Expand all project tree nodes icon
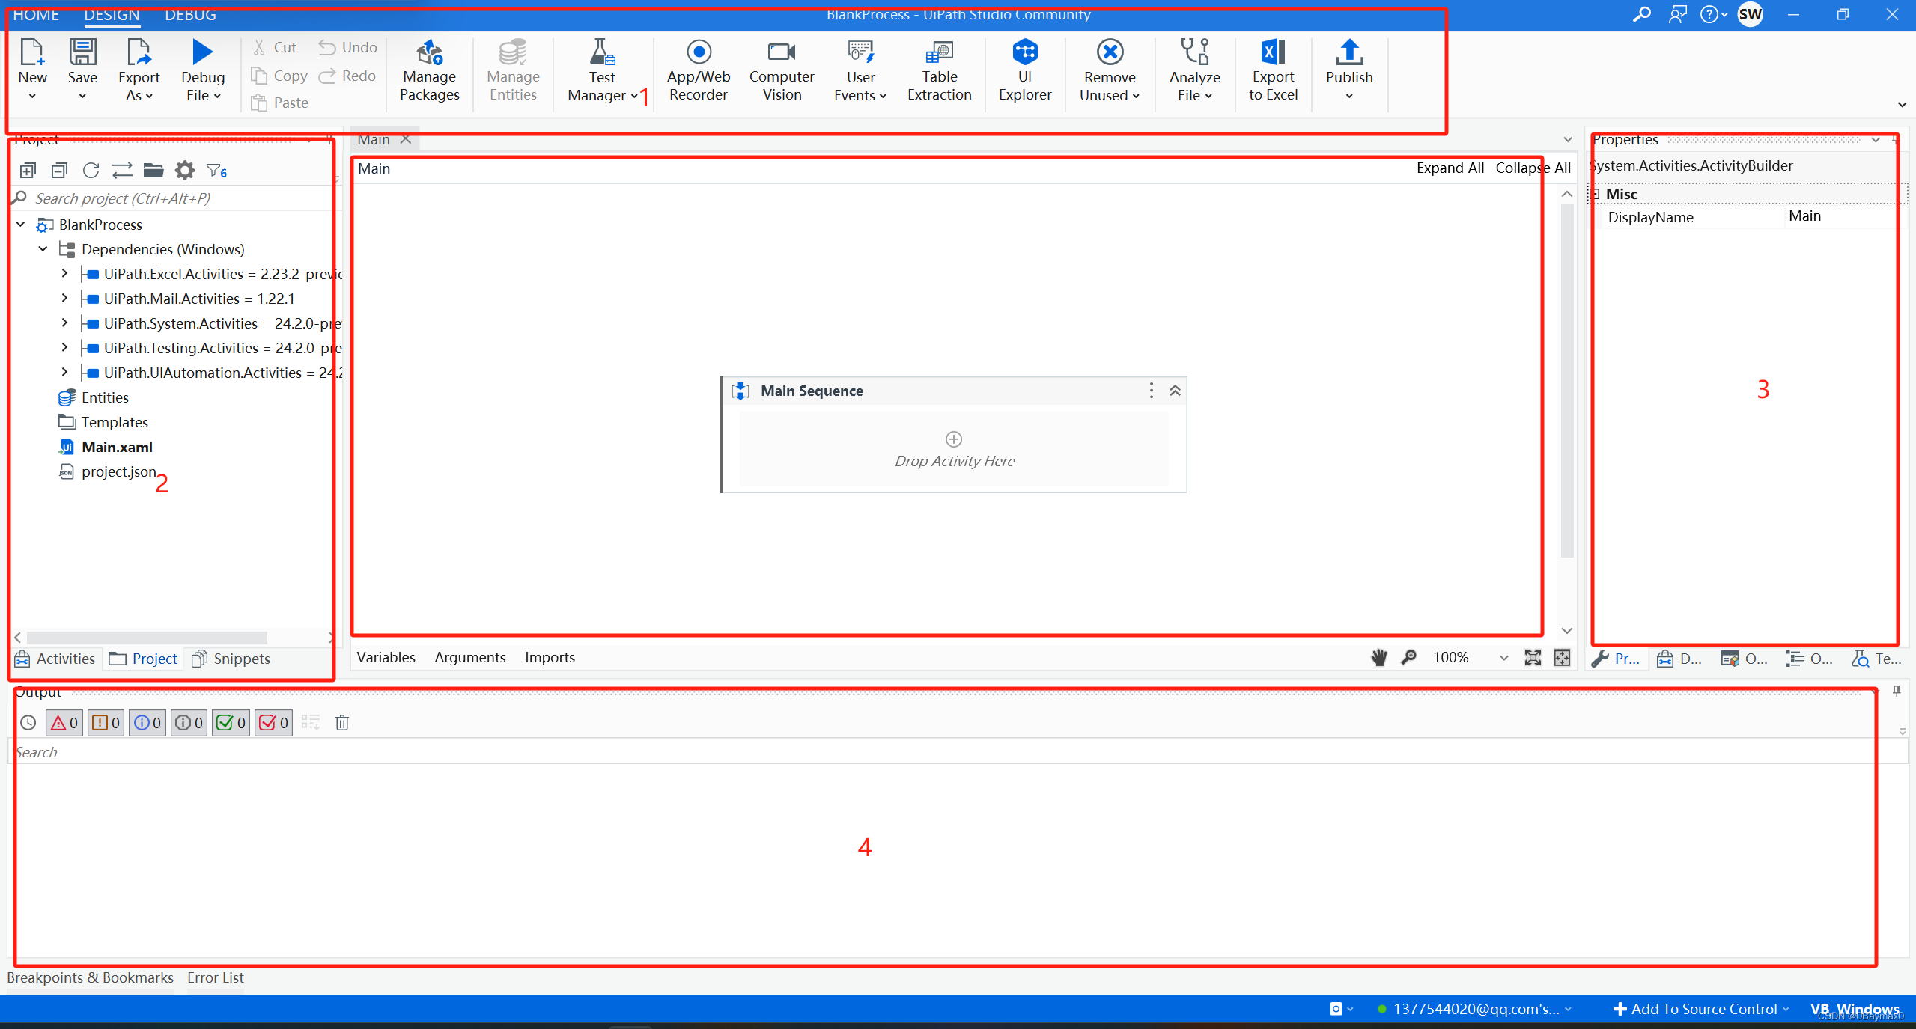1916x1029 pixels. (28, 171)
